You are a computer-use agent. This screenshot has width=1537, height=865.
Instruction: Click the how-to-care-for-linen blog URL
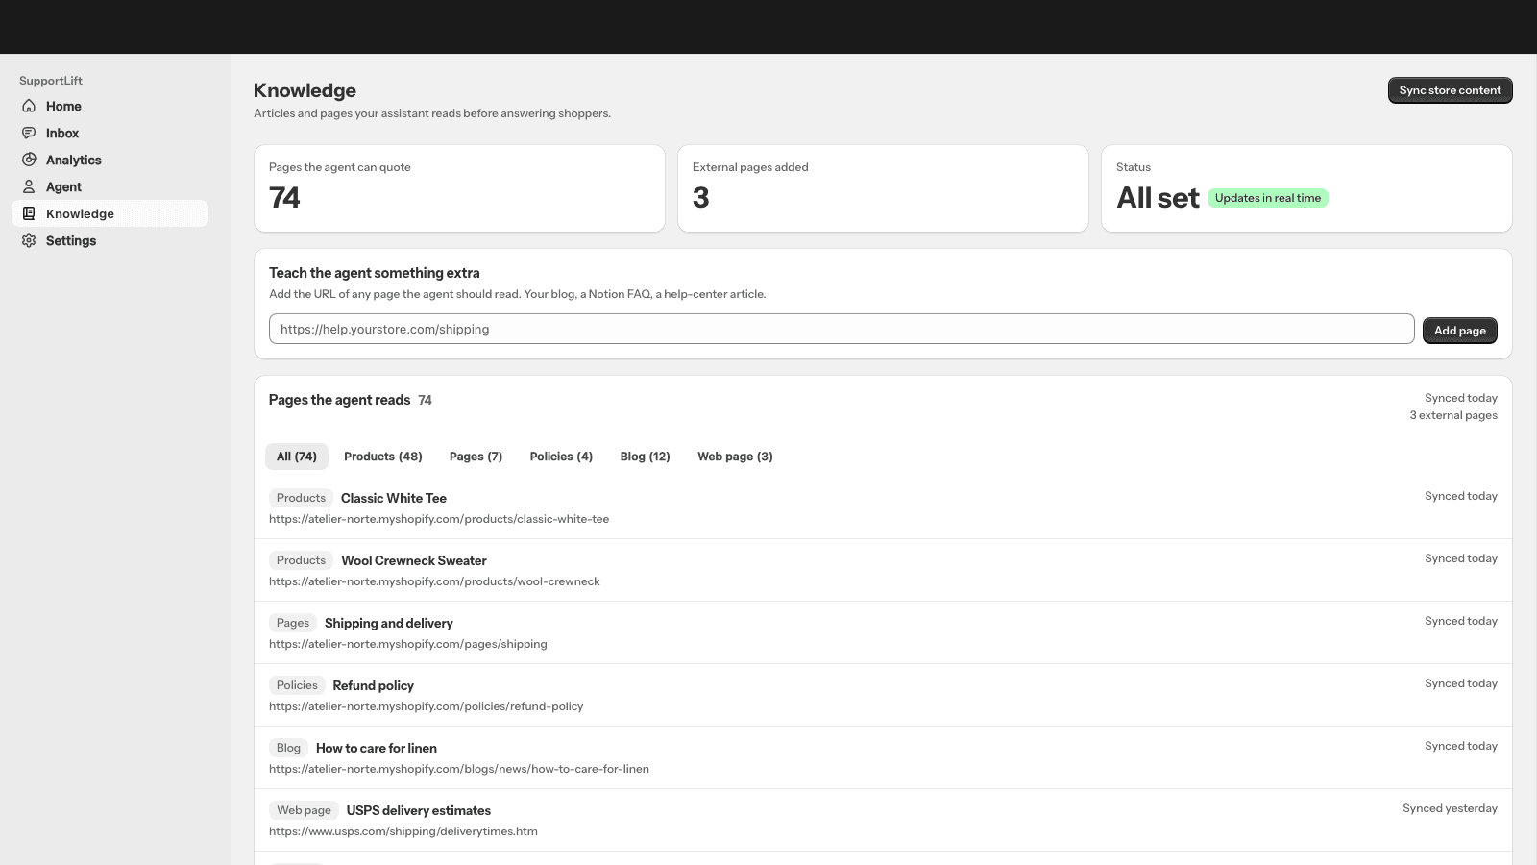pyautogui.click(x=459, y=769)
